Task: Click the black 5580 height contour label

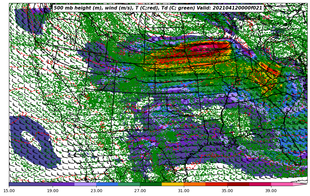Action: pos(70,38)
